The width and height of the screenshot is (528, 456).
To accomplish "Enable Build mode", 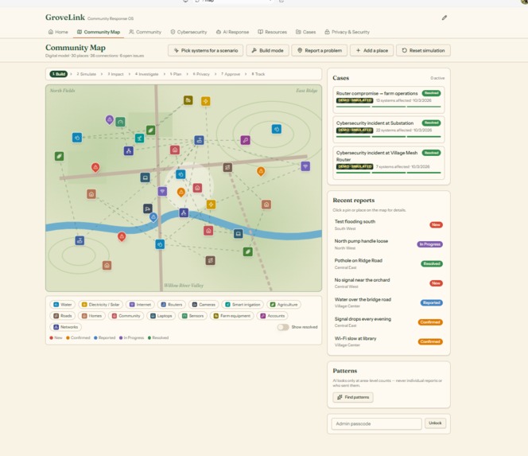I will tap(267, 51).
